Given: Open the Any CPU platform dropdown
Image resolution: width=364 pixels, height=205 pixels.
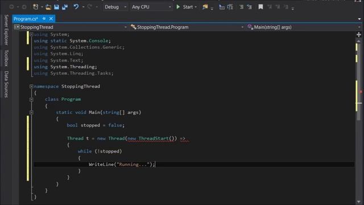Looking at the screenshot, I should tap(151, 7).
